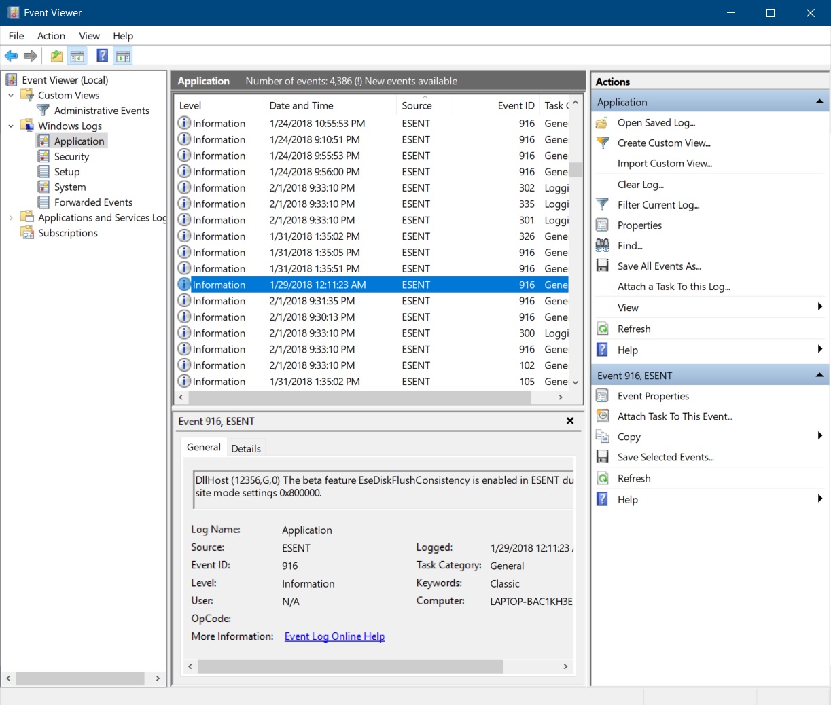
Task: Switch to the Details tab
Action: pyautogui.click(x=245, y=448)
